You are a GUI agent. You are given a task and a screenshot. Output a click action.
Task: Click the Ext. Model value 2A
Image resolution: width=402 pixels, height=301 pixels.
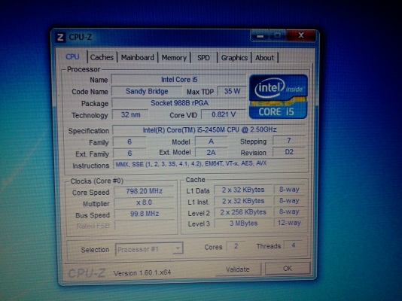[x=211, y=153]
